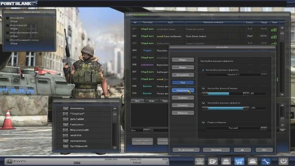Open the 'Интерфейс' settings tab

(183, 75)
